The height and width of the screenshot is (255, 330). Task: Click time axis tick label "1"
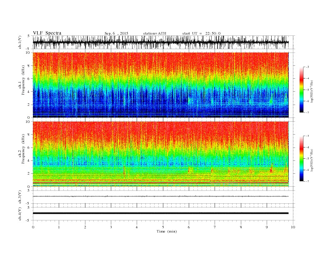(59, 227)
